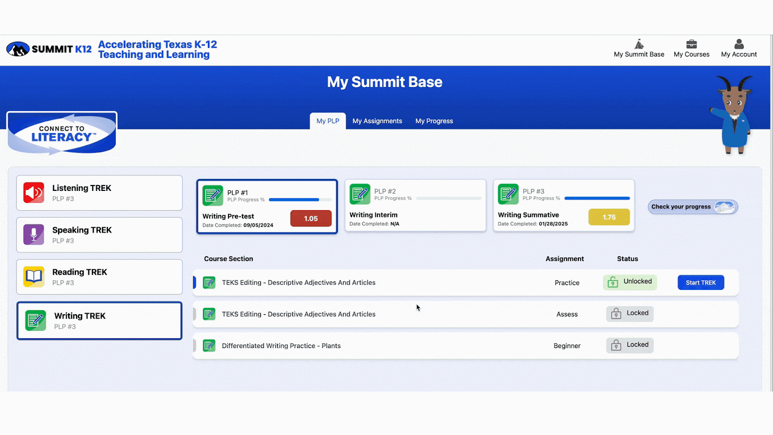Click the Beginner assignment label
773x435 pixels.
click(567, 346)
